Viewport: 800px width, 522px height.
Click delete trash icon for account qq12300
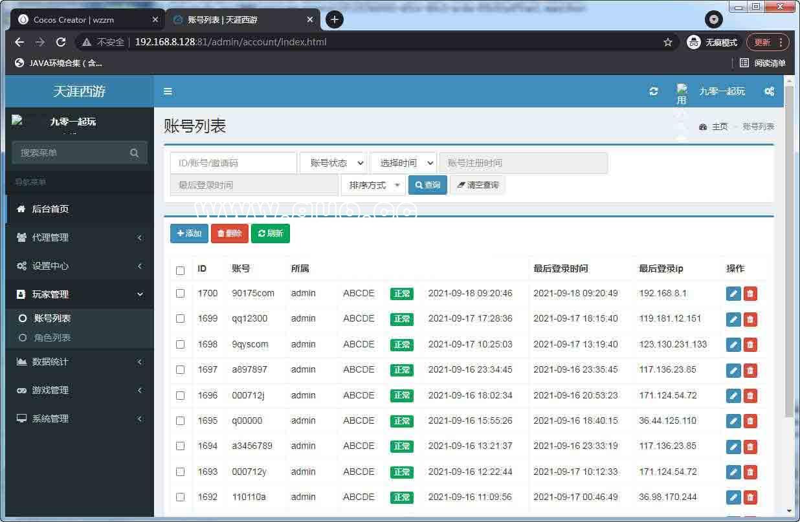pyautogui.click(x=750, y=319)
